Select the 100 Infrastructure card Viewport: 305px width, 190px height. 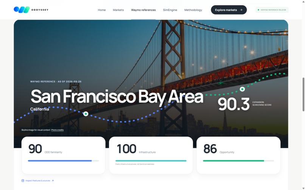coord(151,155)
